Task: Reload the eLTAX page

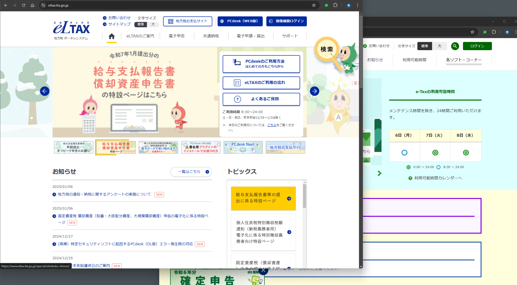Action: click(x=24, y=5)
